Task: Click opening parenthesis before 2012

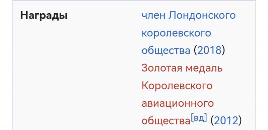Action: pyautogui.click(x=212, y=121)
